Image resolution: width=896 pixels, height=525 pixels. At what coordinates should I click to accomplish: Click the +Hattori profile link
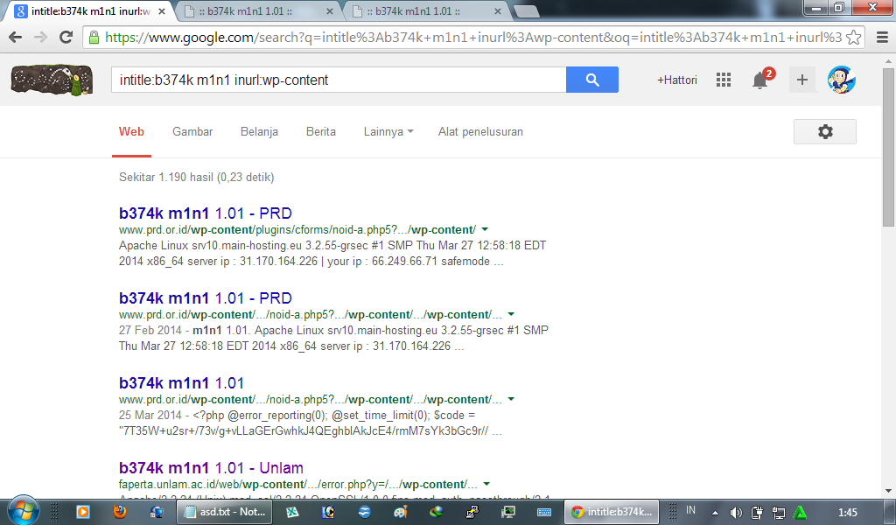point(677,80)
